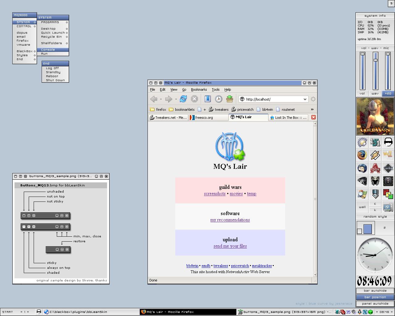Open Winamp lightning bolt icon in panel
This screenshot has height=316, width=395.
point(375,155)
